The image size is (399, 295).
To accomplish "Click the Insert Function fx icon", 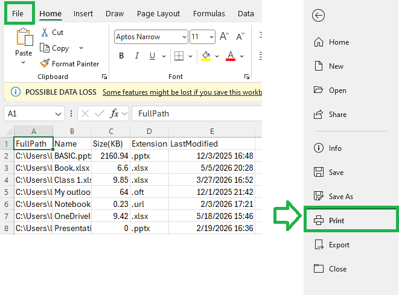I will tap(114, 113).
